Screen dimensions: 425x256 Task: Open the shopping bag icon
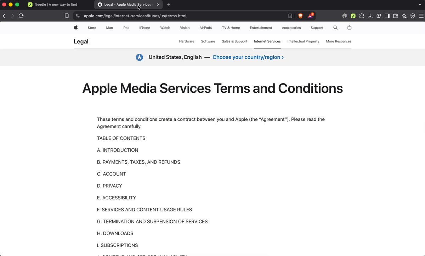click(x=350, y=28)
